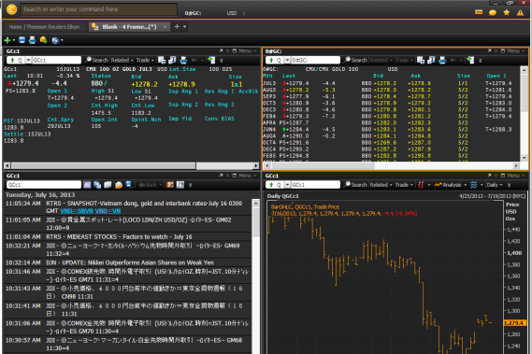Open favorites star icon

[507, 12]
